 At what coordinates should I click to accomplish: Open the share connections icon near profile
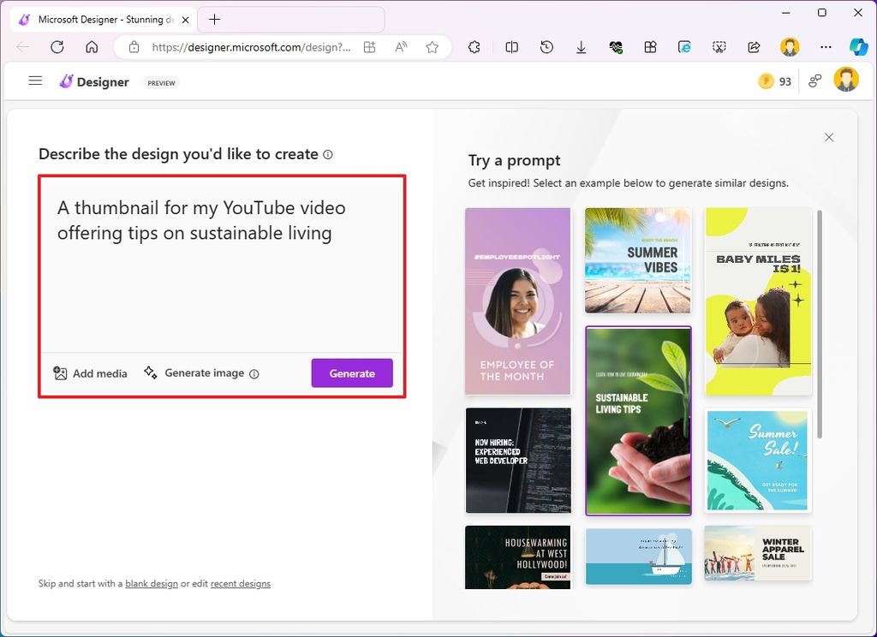814,81
